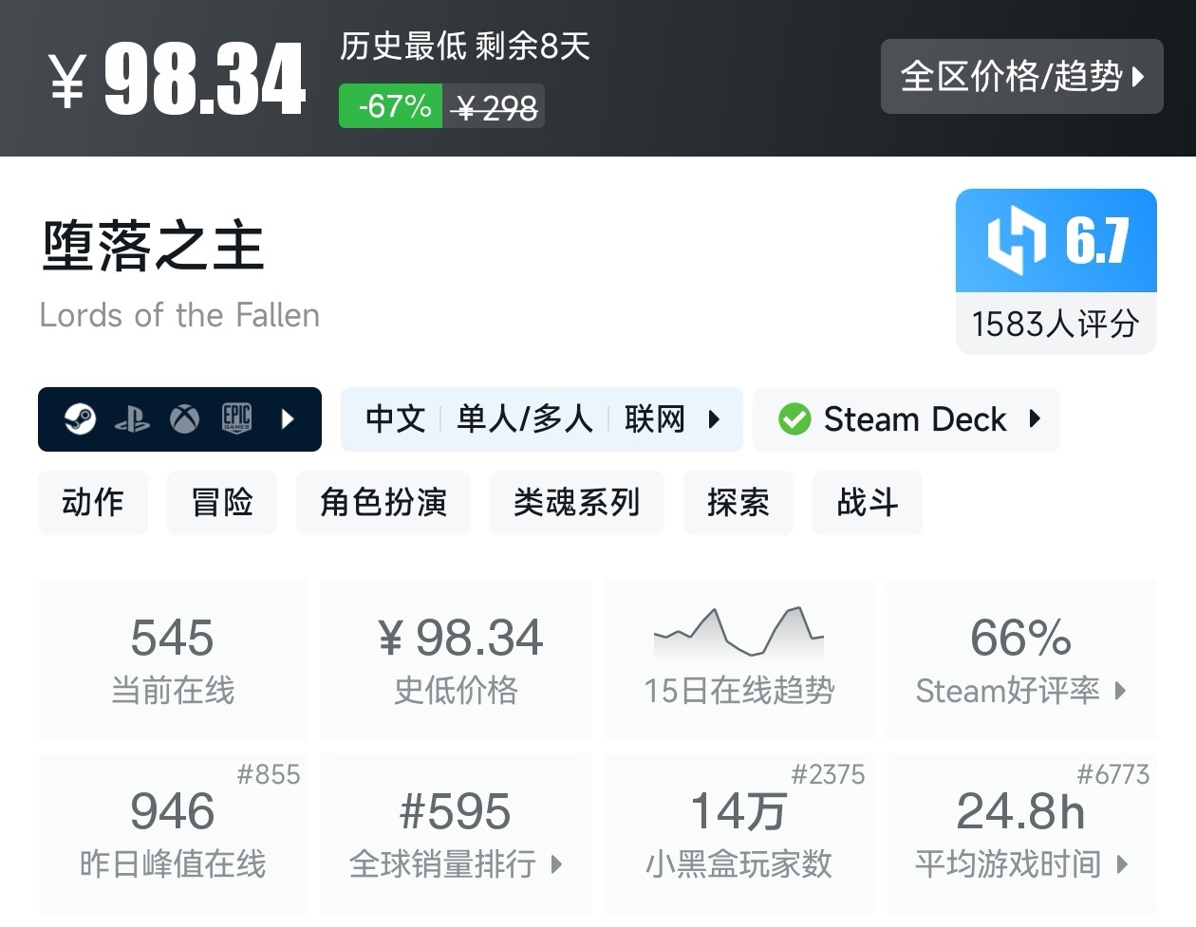Image resolution: width=1196 pixels, height=927 pixels.
Task: Select the 战斗 tag
Action: [x=868, y=503]
